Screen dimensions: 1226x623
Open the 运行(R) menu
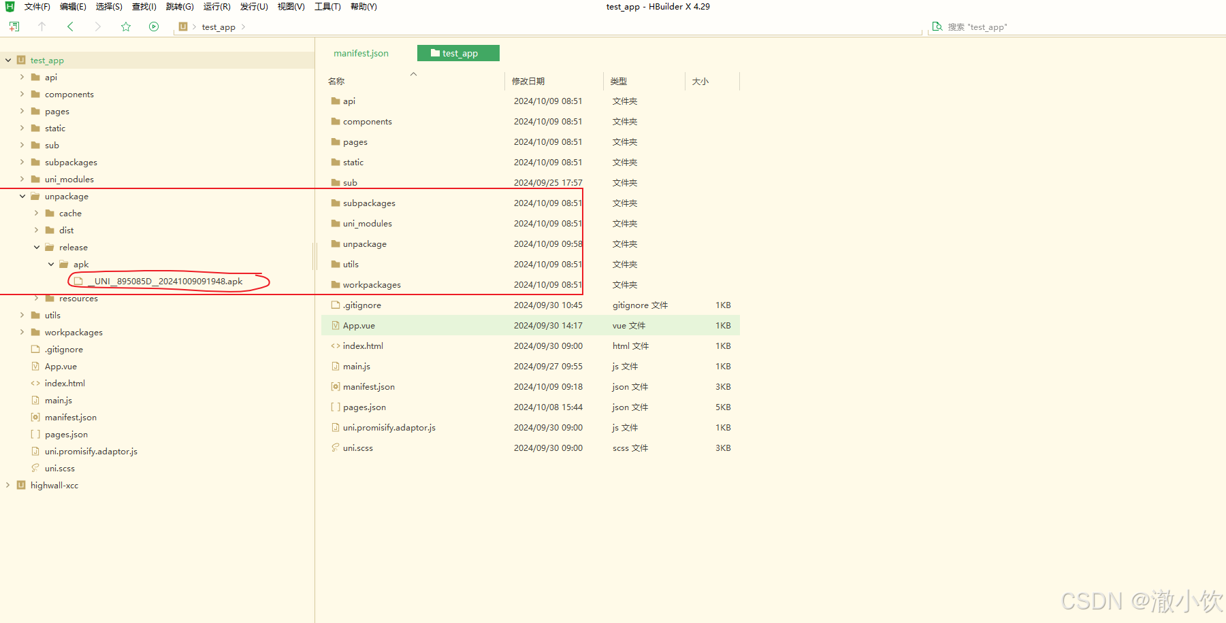click(217, 6)
